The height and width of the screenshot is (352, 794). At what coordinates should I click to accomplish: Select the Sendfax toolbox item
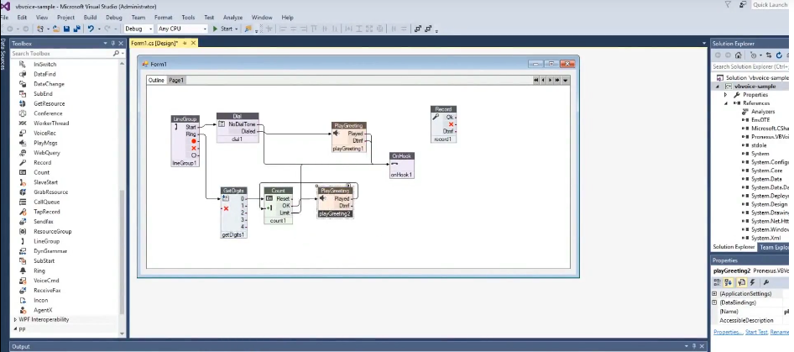(x=43, y=222)
